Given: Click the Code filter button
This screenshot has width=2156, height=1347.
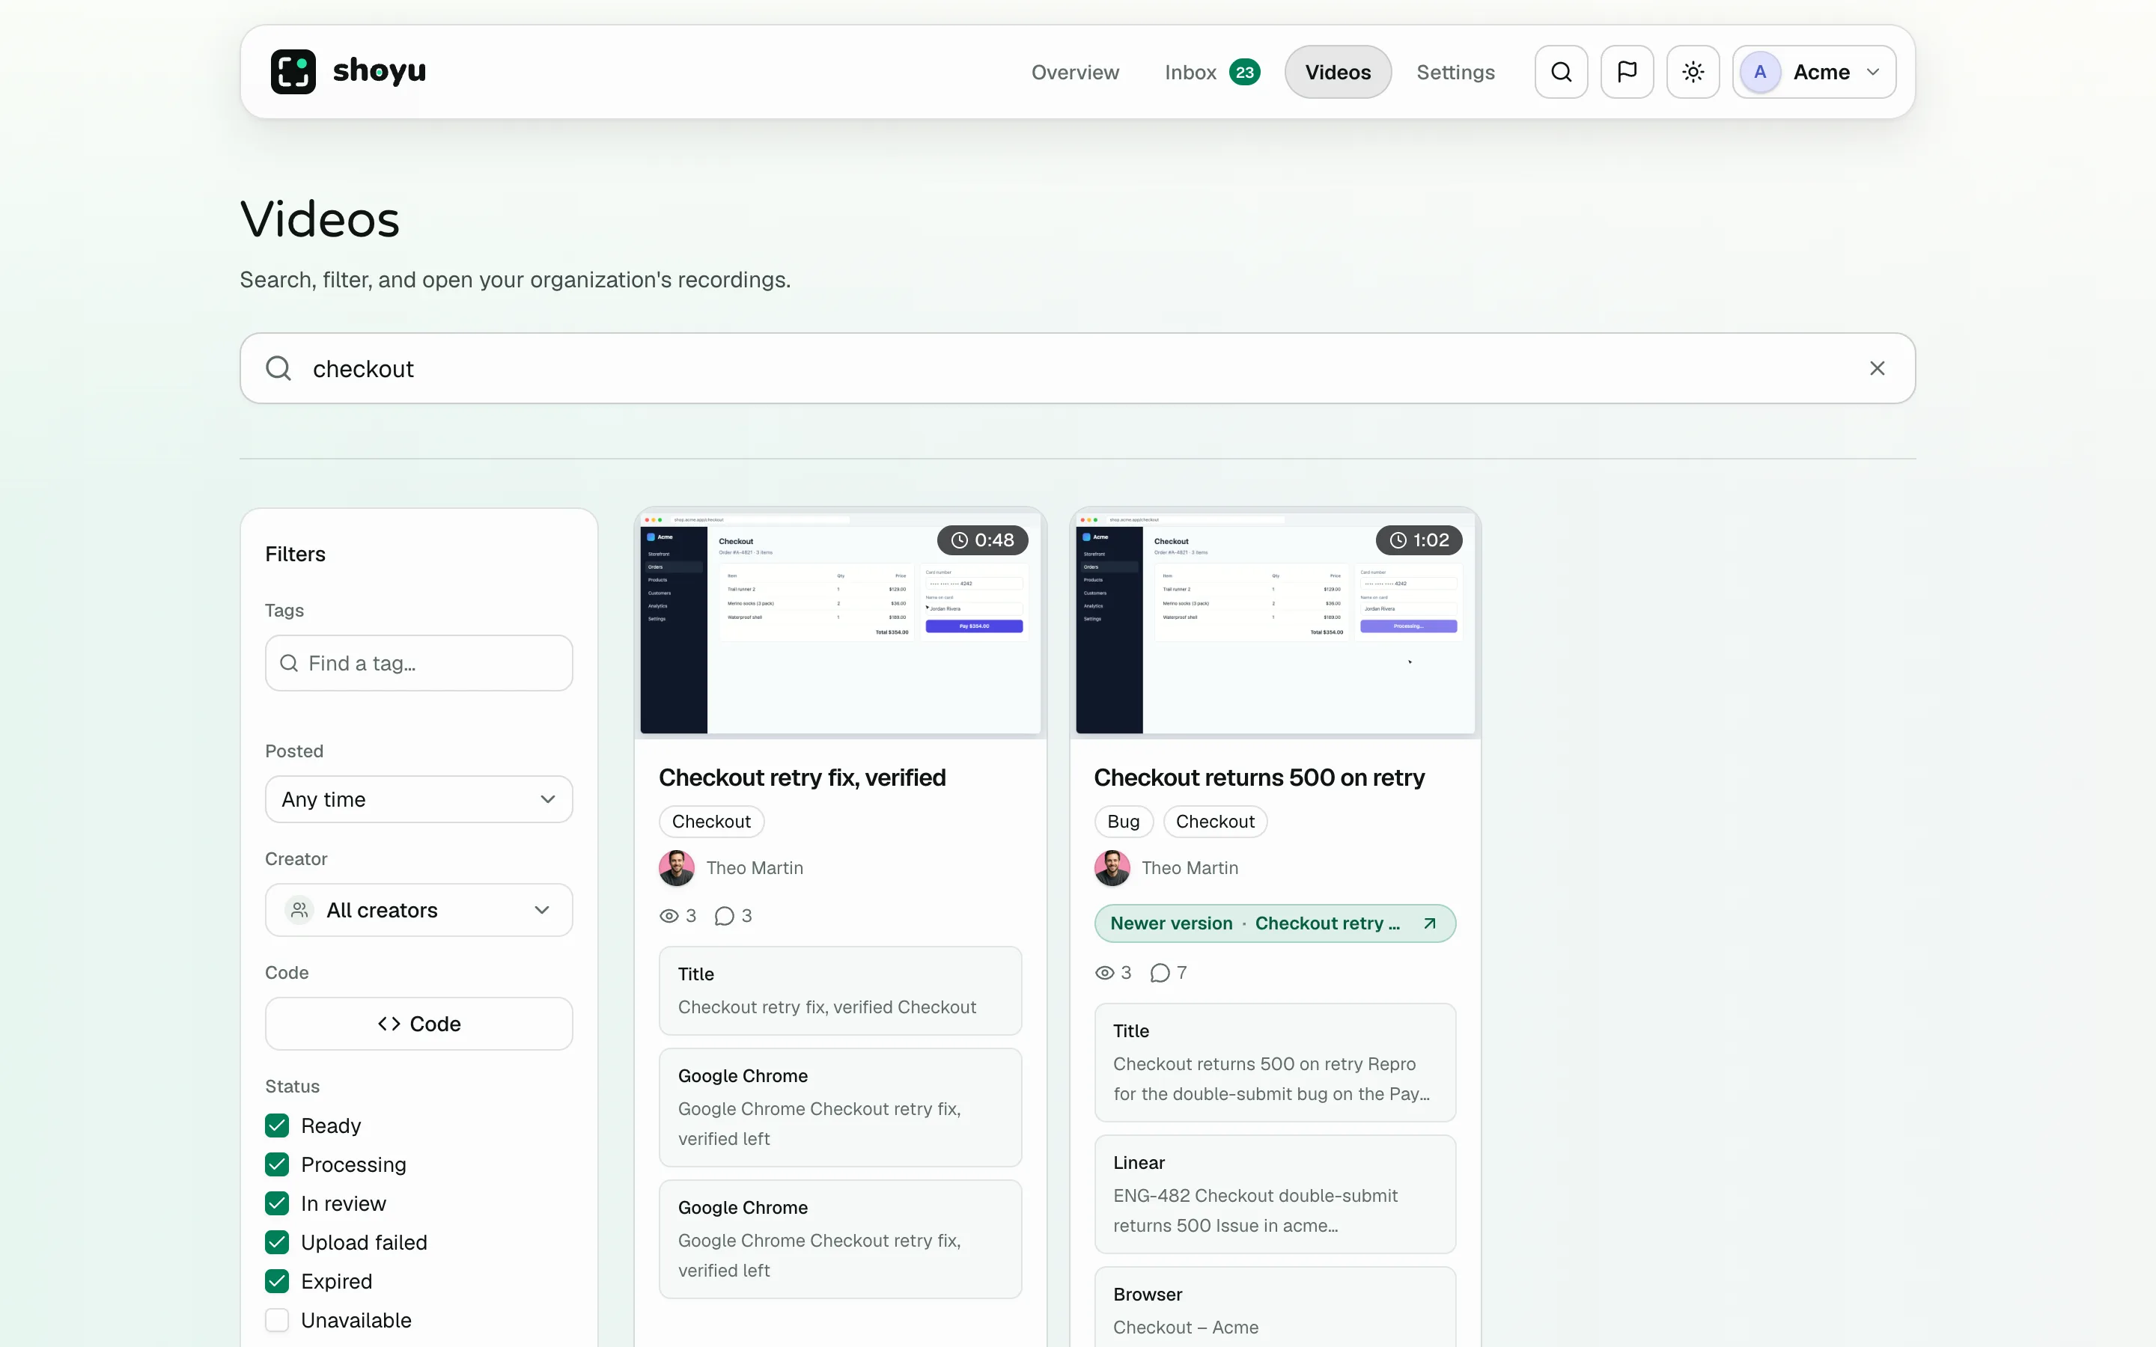Looking at the screenshot, I should click(x=418, y=1024).
